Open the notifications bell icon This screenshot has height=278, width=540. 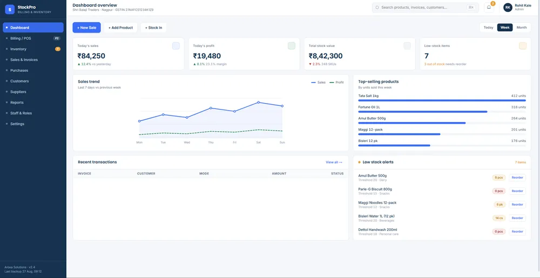(x=489, y=7)
